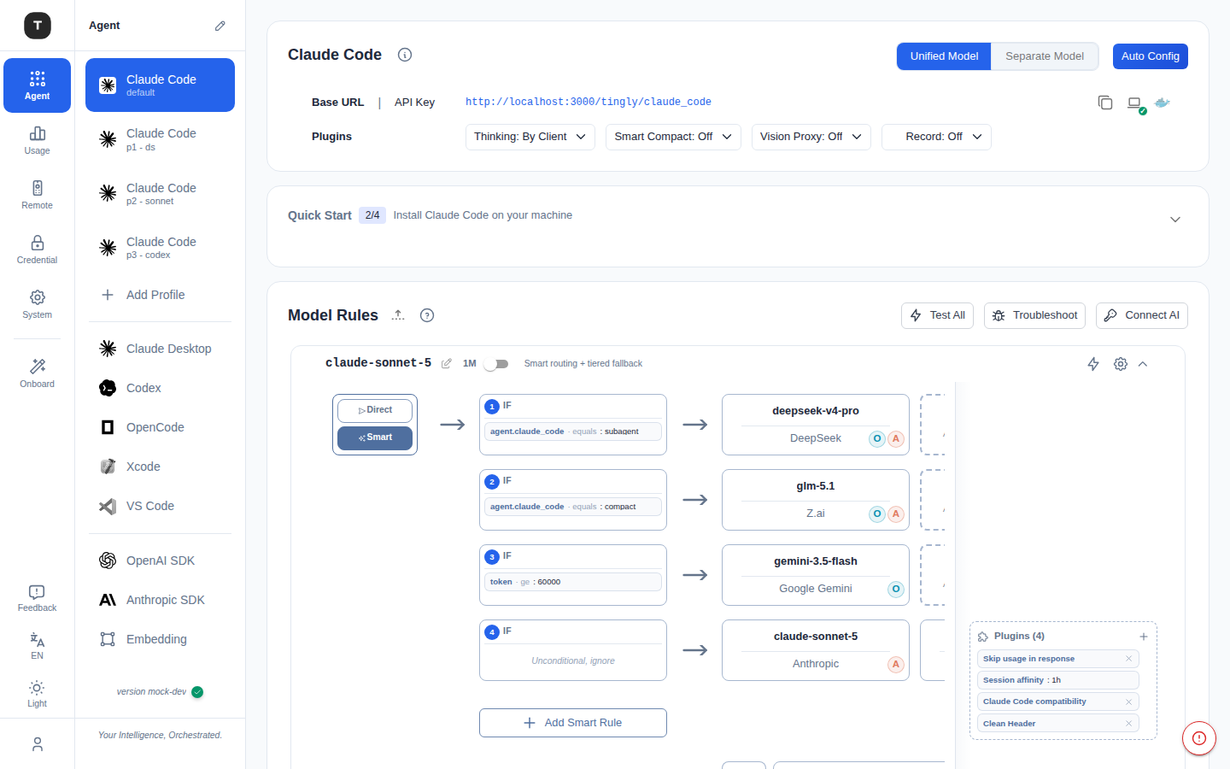
Task: Open the Usage section in the sidebar
Action: click(37, 140)
